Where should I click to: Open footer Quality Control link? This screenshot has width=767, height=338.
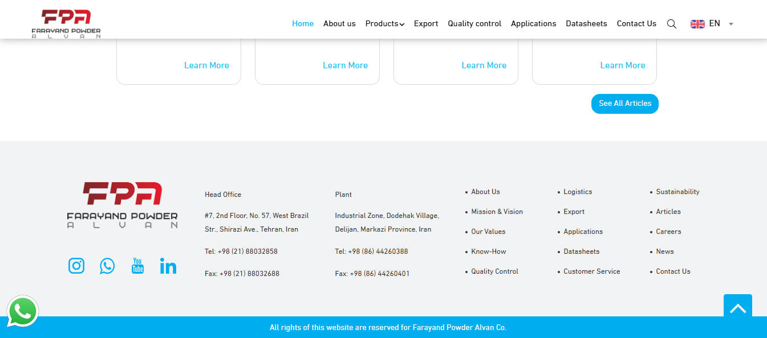point(494,271)
